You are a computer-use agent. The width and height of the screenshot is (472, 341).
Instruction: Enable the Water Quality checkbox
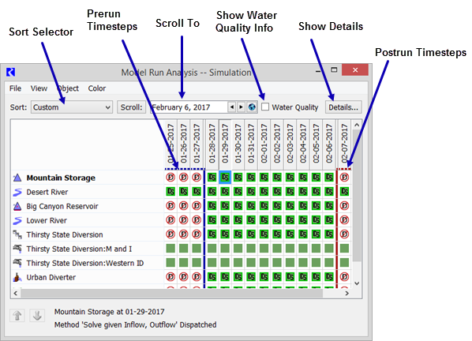pos(265,107)
